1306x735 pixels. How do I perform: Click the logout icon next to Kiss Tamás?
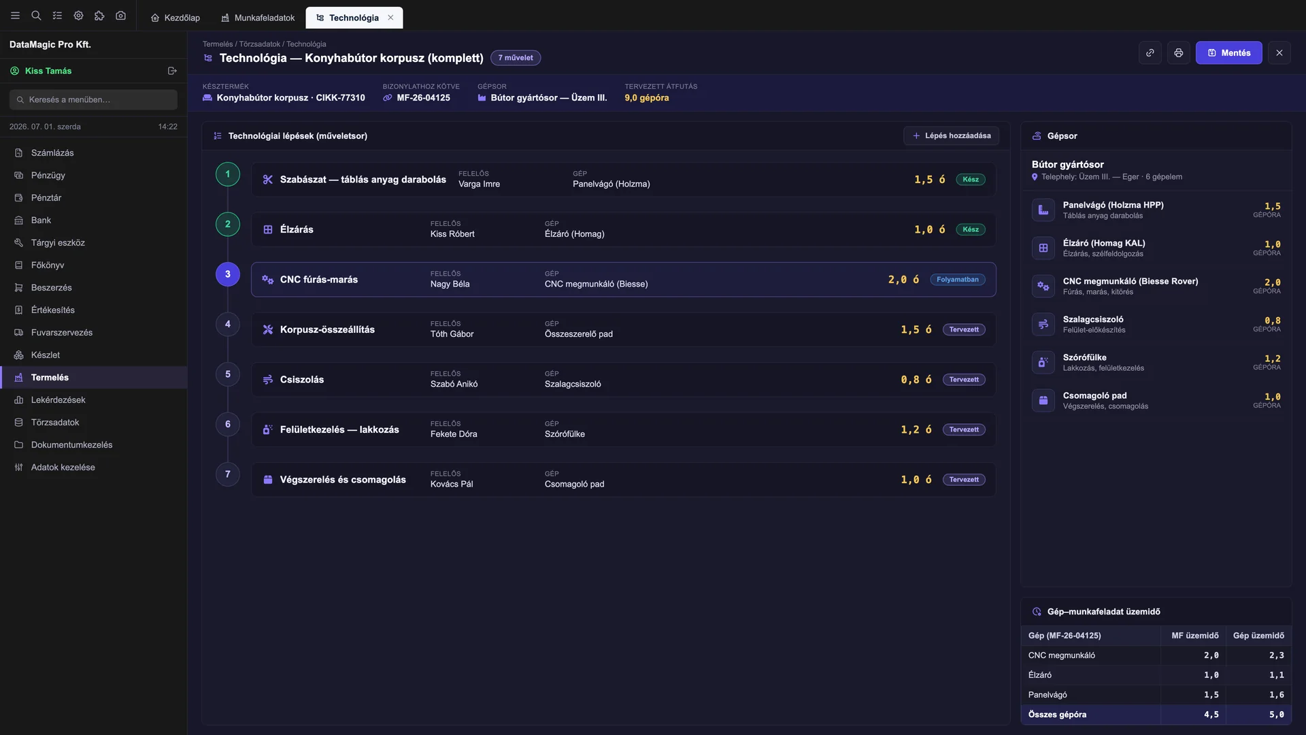[x=172, y=71]
